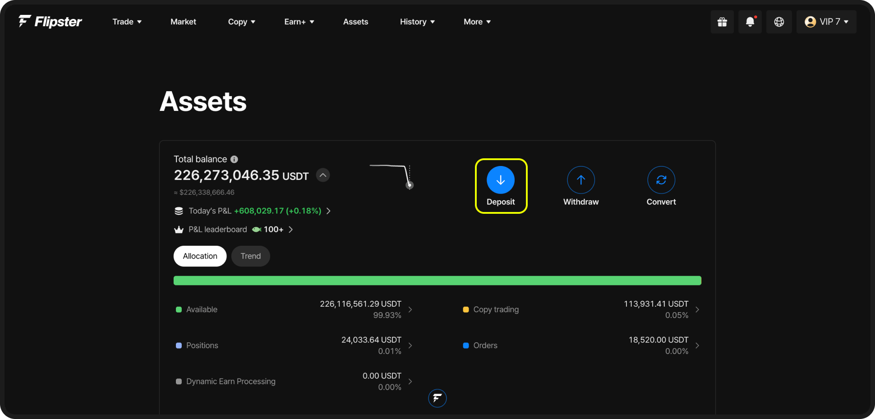This screenshot has width=875, height=419.
Task: Open the More dropdown menu
Action: tap(477, 22)
